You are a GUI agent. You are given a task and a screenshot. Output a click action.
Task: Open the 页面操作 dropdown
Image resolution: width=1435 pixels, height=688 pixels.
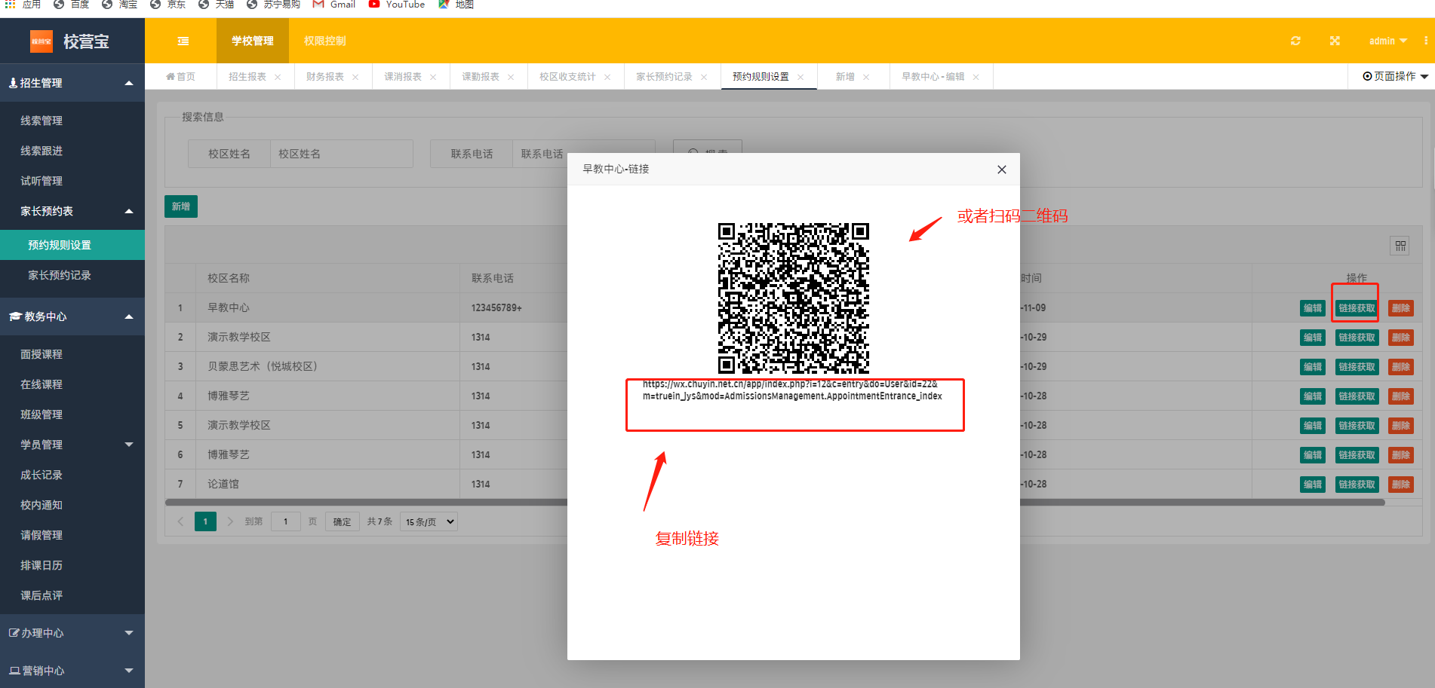coord(1395,76)
